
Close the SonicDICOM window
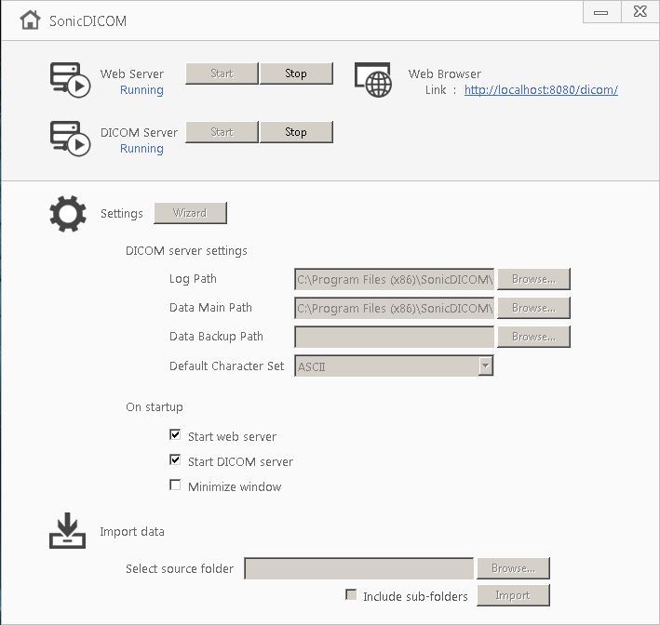click(640, 12)
